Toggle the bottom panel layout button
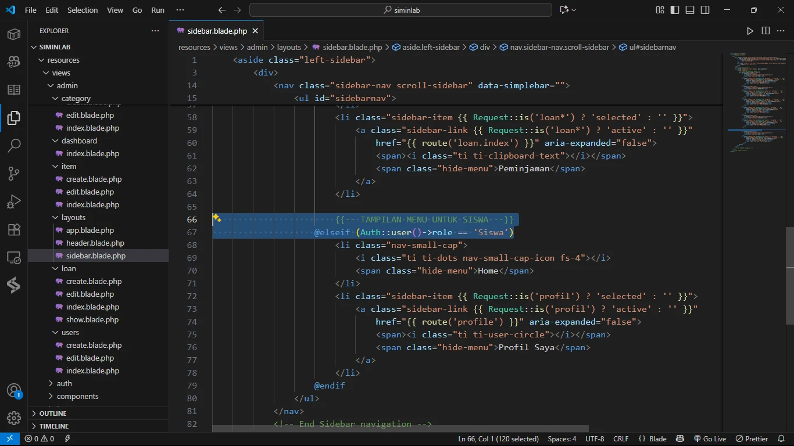This screenshot has width=794, height=446. pos(689,10)
